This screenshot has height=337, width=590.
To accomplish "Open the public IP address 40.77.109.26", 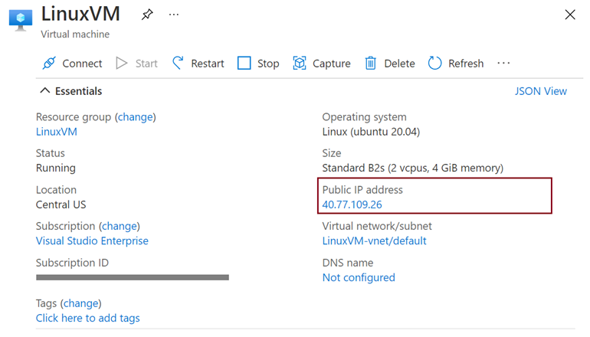I will tap(352, 204).
